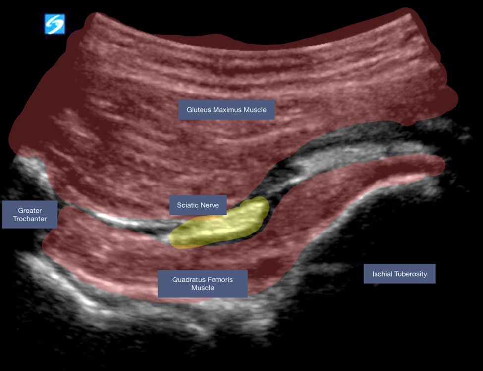
Task: Click the blue logo icon at top left
Action: [55, 24]
